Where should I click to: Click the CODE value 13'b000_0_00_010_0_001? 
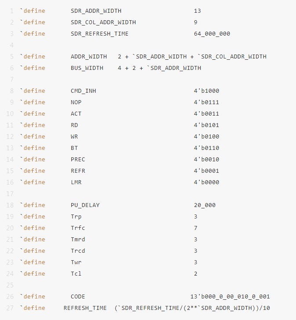[x=230, y=297]
